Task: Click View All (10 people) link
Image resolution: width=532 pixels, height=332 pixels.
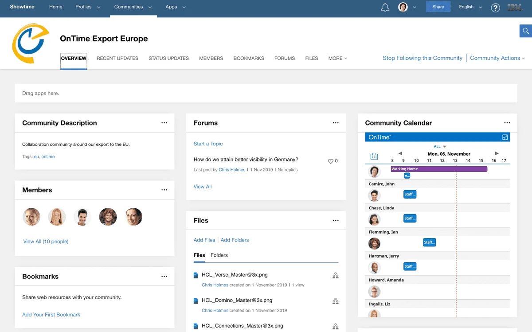Action: (x=46, y=242)
